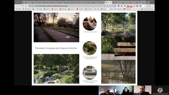The image size is (169, 95).
Task: Click the red record-circle extension icon
Action: point(137,6)
